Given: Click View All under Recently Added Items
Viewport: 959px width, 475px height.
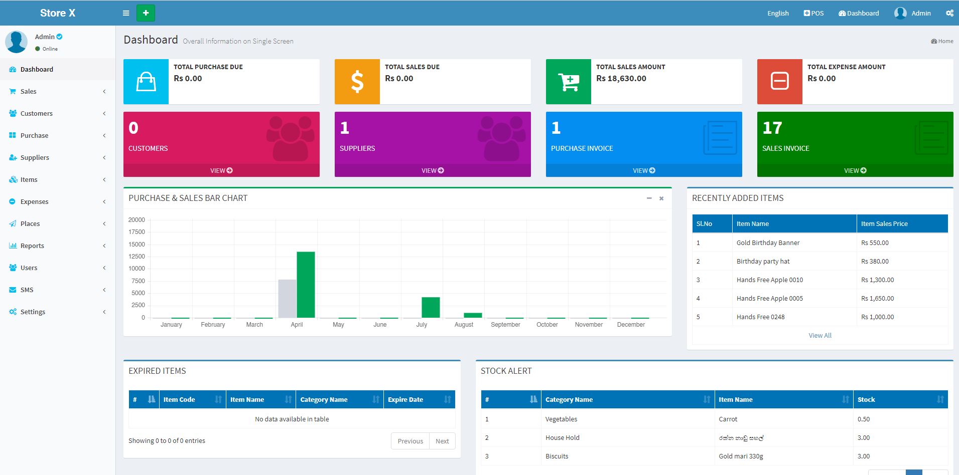Looking at the screenshot, I should pos(819,335).
